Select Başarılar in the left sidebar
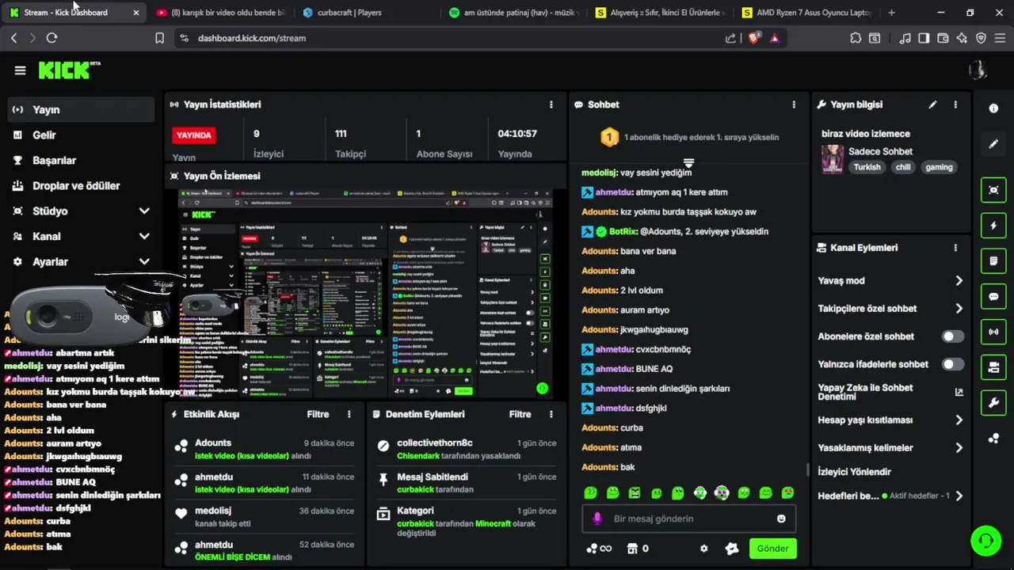Viewport: 1014px width, 570px height. tap(81, 161)
